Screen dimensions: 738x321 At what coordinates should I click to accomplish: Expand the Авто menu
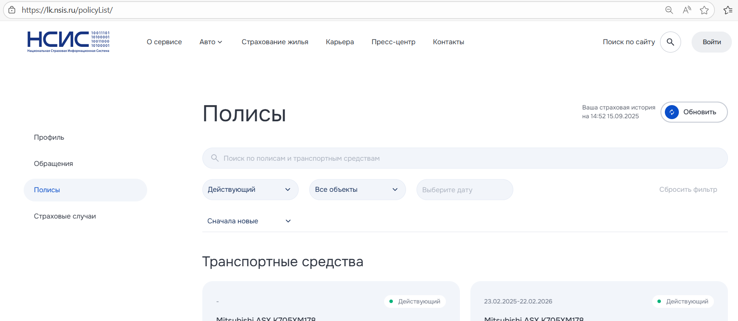(211, 42)
